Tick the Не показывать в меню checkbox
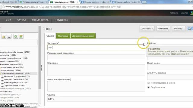Image resolution: width=193 pixels, height=108 pixels. tap(149, 83)
